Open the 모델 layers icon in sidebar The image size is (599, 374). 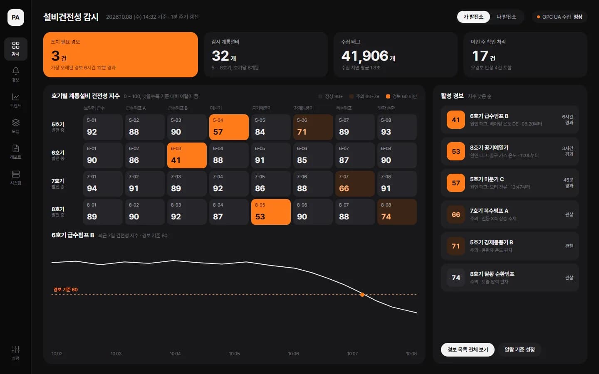16,126
